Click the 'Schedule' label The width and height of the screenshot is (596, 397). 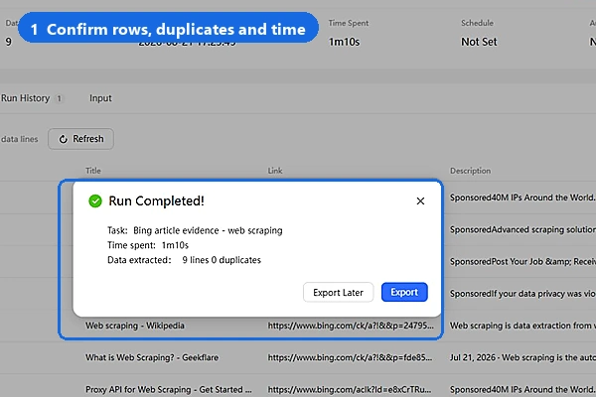point(477,23)
